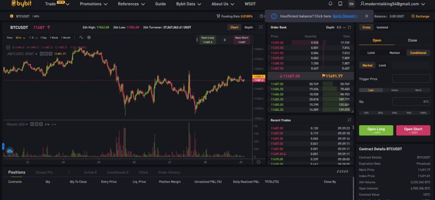The width and height of the screenshot is (435, 200).
Task: Click the notification bell icon
Action: point(330,4)
